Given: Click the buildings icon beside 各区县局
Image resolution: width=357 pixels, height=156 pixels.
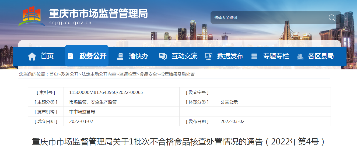Looking at the screenshot, I should click(x=300, y=56).
